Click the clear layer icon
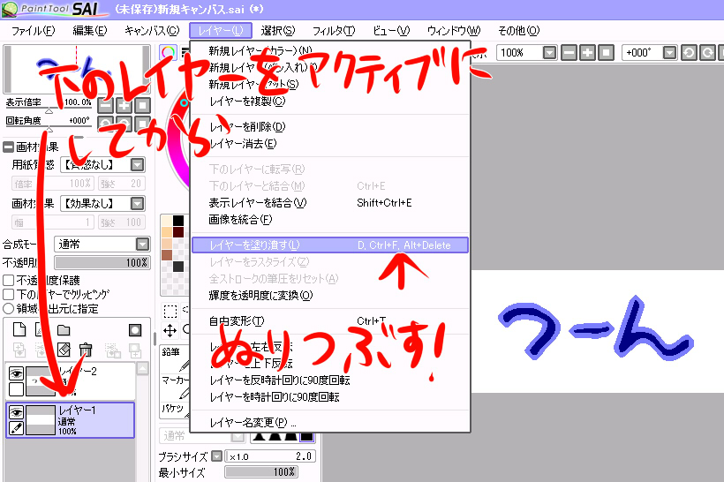This screenshot has height=482, width=724. tap(64, 350)
